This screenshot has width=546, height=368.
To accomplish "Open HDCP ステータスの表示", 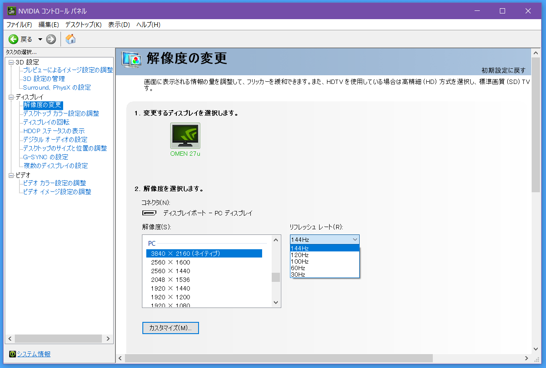I will (x=54, y=131).
